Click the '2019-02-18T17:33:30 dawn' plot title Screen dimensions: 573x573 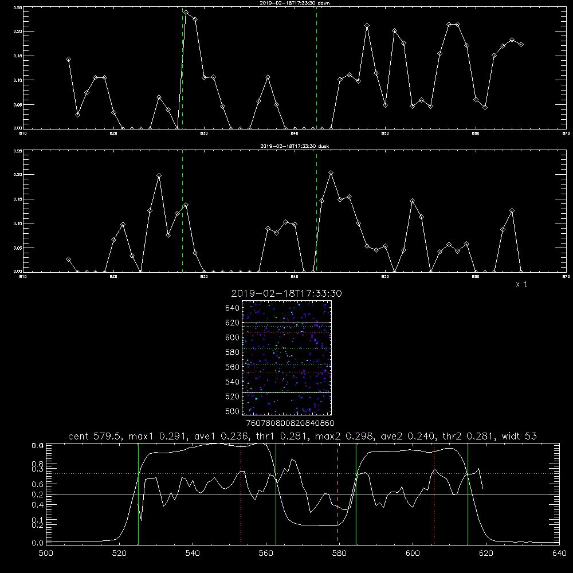295,3
